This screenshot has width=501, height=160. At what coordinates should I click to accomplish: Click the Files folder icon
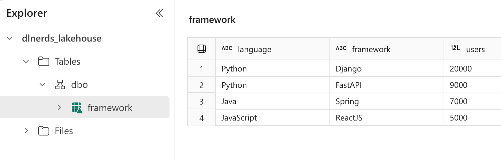click(43, 131)
